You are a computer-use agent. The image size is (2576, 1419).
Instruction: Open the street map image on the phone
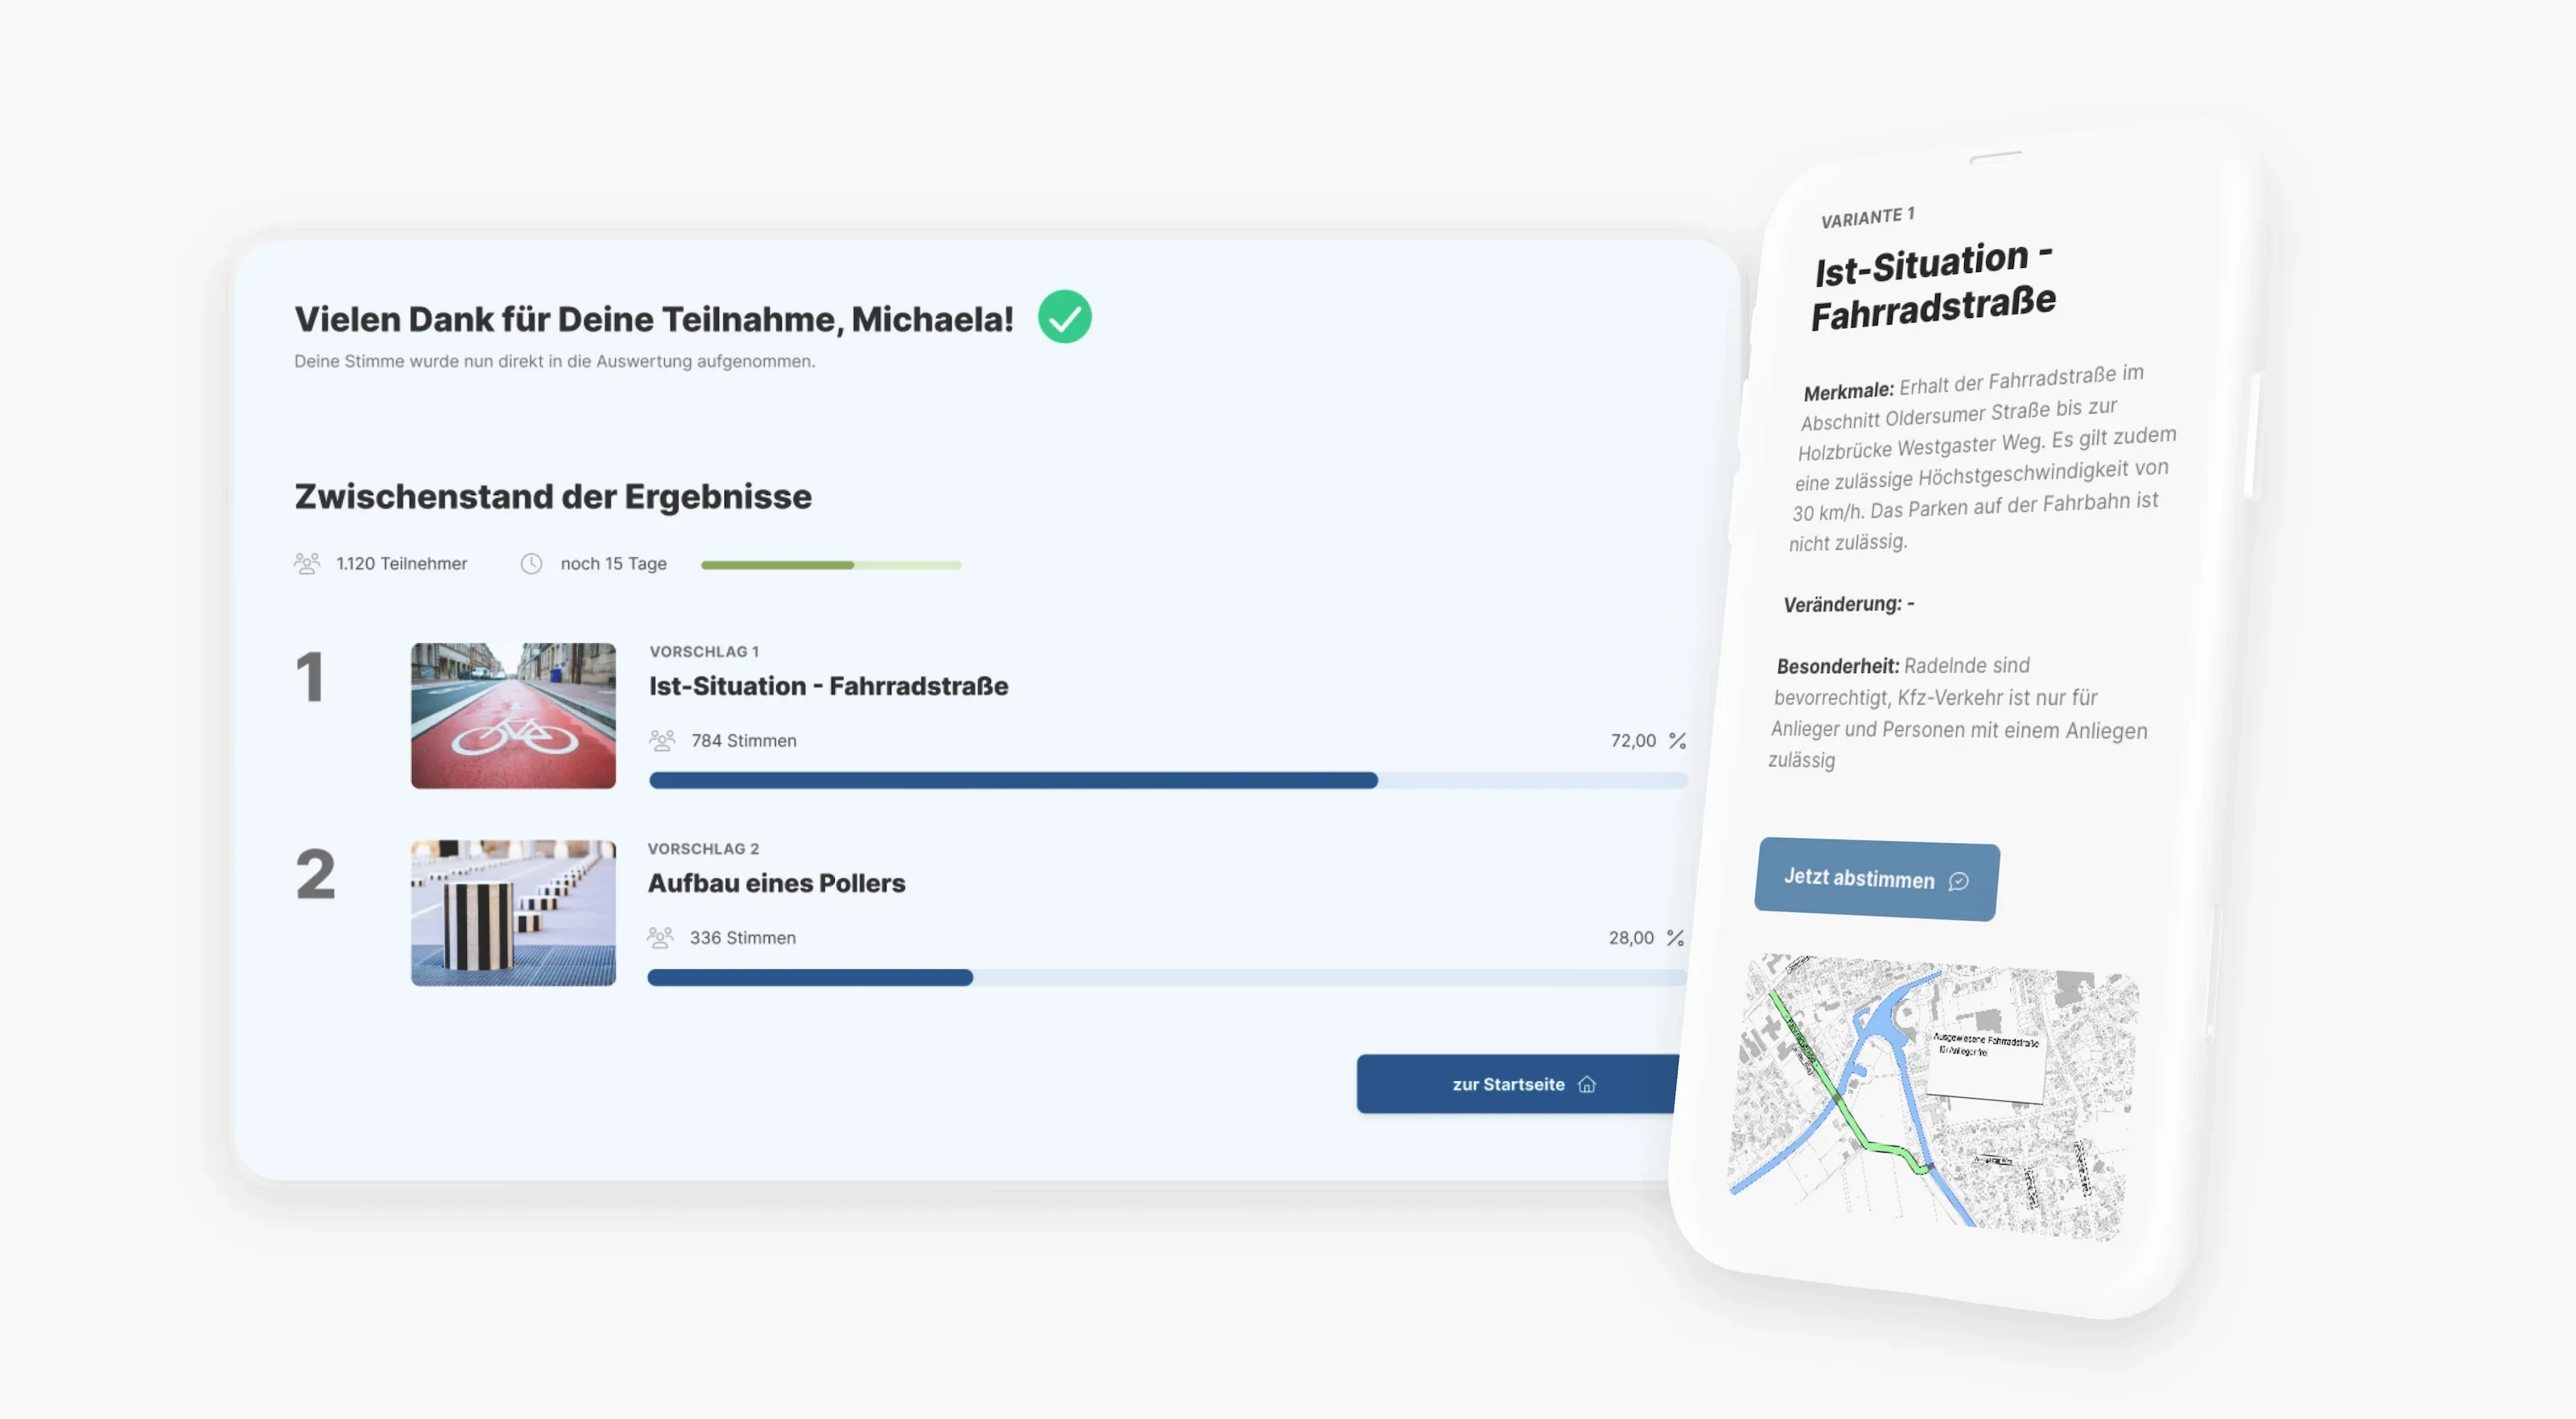[1934, 1097]
